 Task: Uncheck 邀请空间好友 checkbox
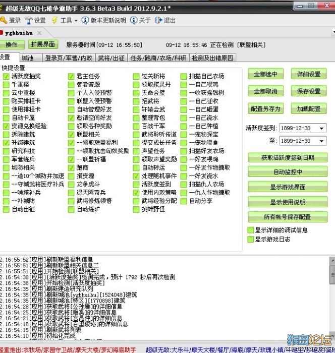[x=71, y=118]
